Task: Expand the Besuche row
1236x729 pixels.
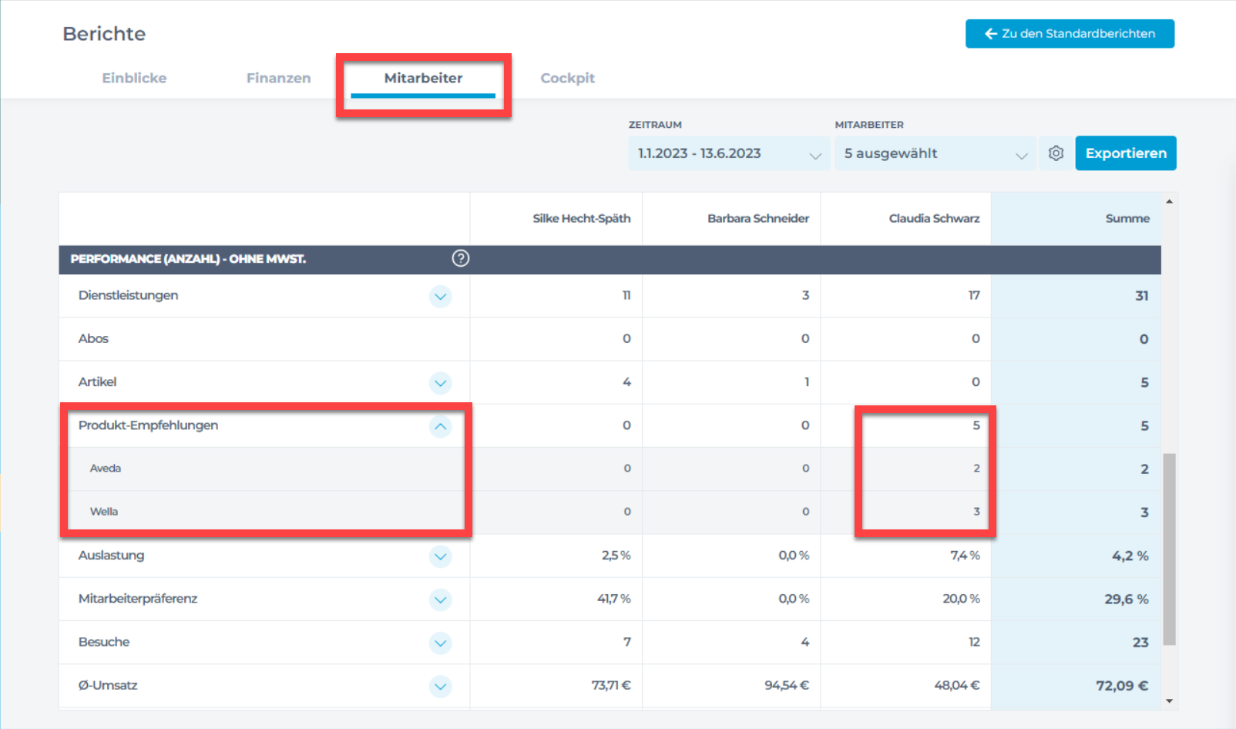Action: pyautogui.click(x=440, y=643)
